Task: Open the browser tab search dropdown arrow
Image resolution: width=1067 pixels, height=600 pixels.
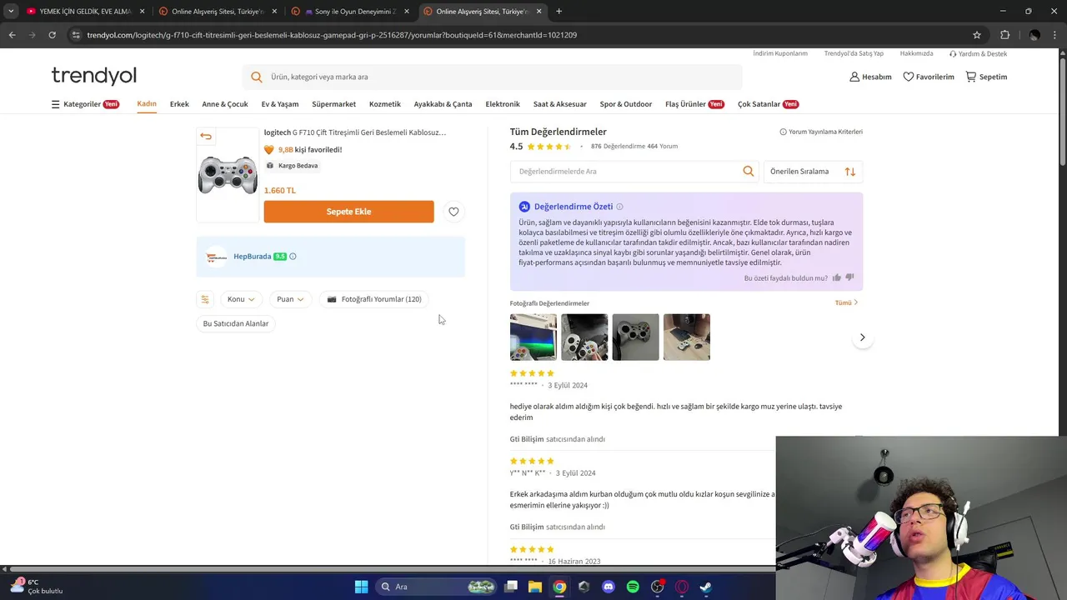Action: coord(11,12)
